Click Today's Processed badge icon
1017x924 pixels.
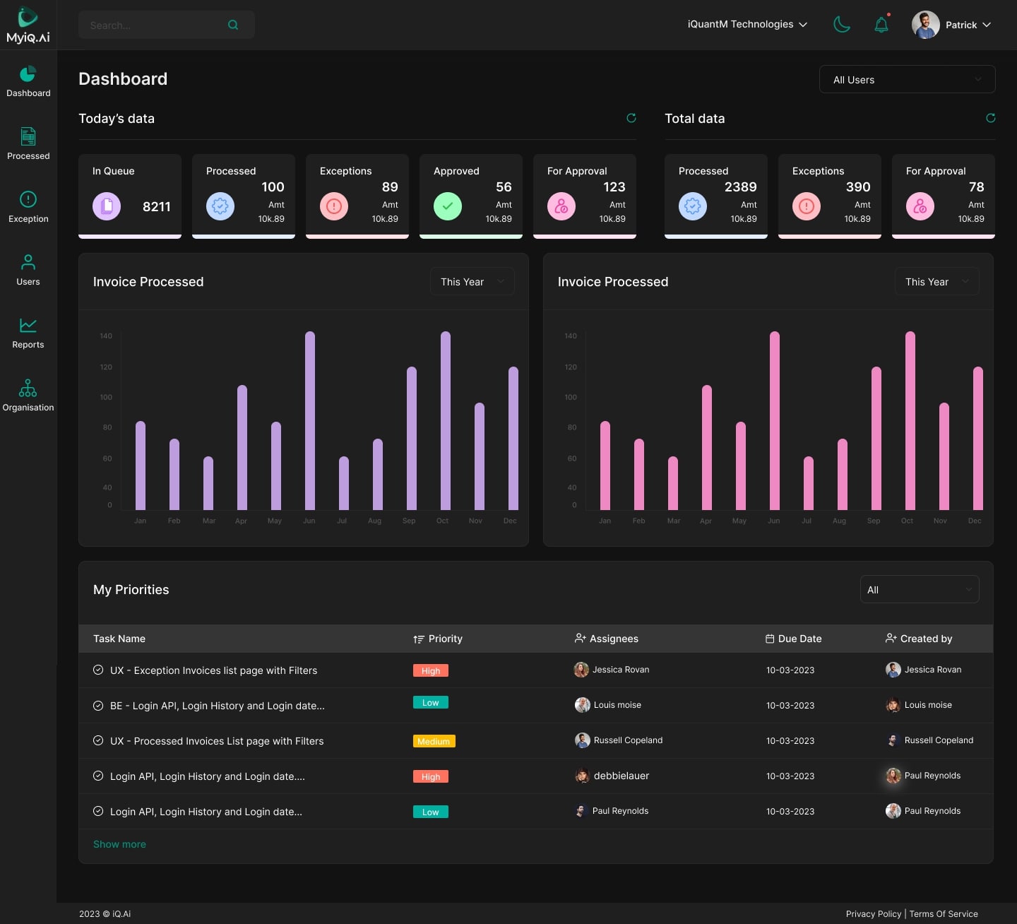pyautogui.click(x=220, y=206)
